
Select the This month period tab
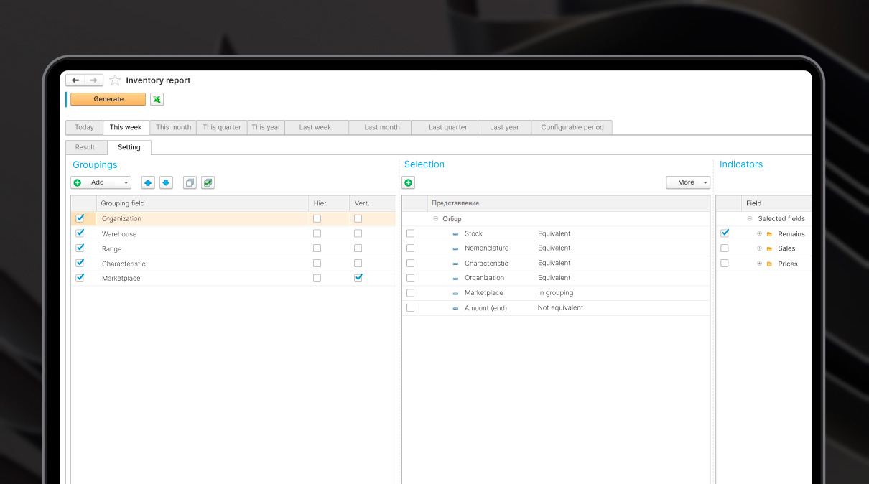(x=174, y=127)
